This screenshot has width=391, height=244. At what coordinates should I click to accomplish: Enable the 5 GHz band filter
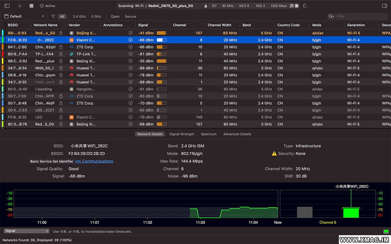pyautogui.click(x=96, y=16)
